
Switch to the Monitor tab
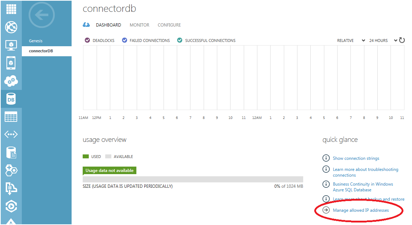[139, 25]
